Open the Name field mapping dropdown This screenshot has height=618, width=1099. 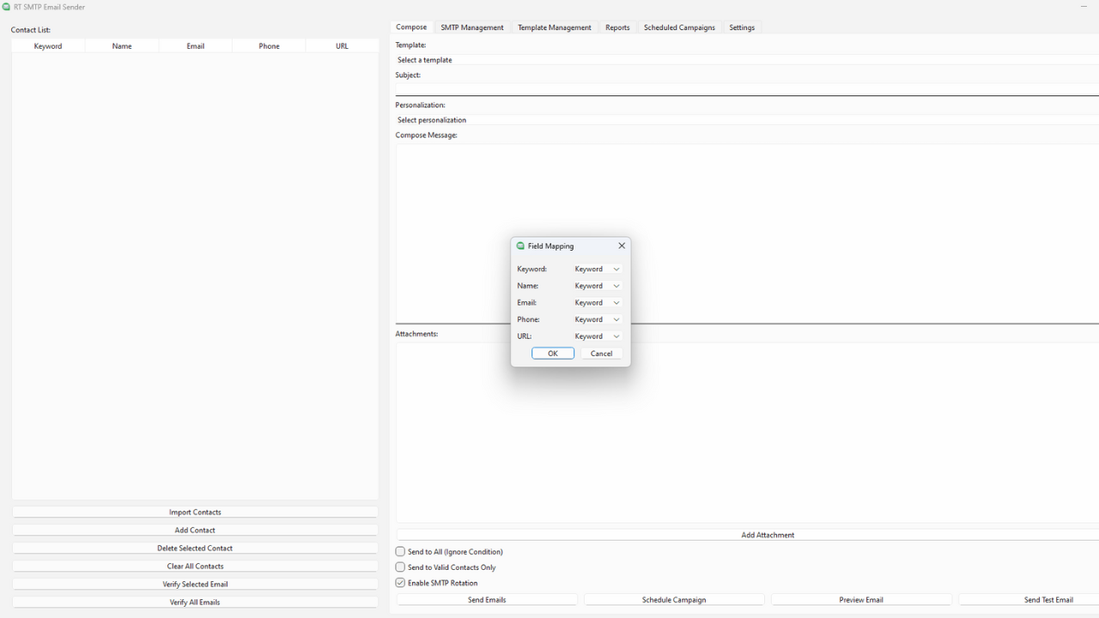pyautogui.click(x=597, y=285)
